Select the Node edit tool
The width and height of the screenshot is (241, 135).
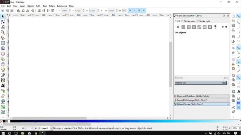[3, 22]
